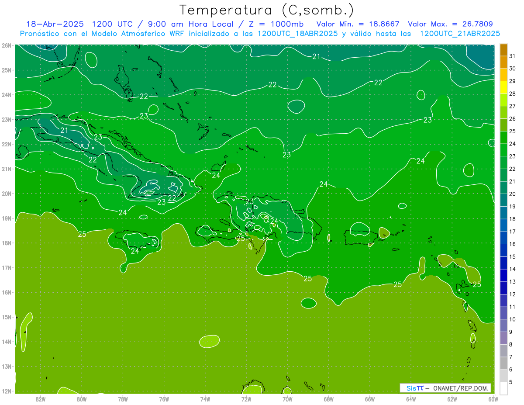This screenshot has height=405, width=524.
Task: Click 'Z = 1000mb' pressure level text
Action: 277,24
